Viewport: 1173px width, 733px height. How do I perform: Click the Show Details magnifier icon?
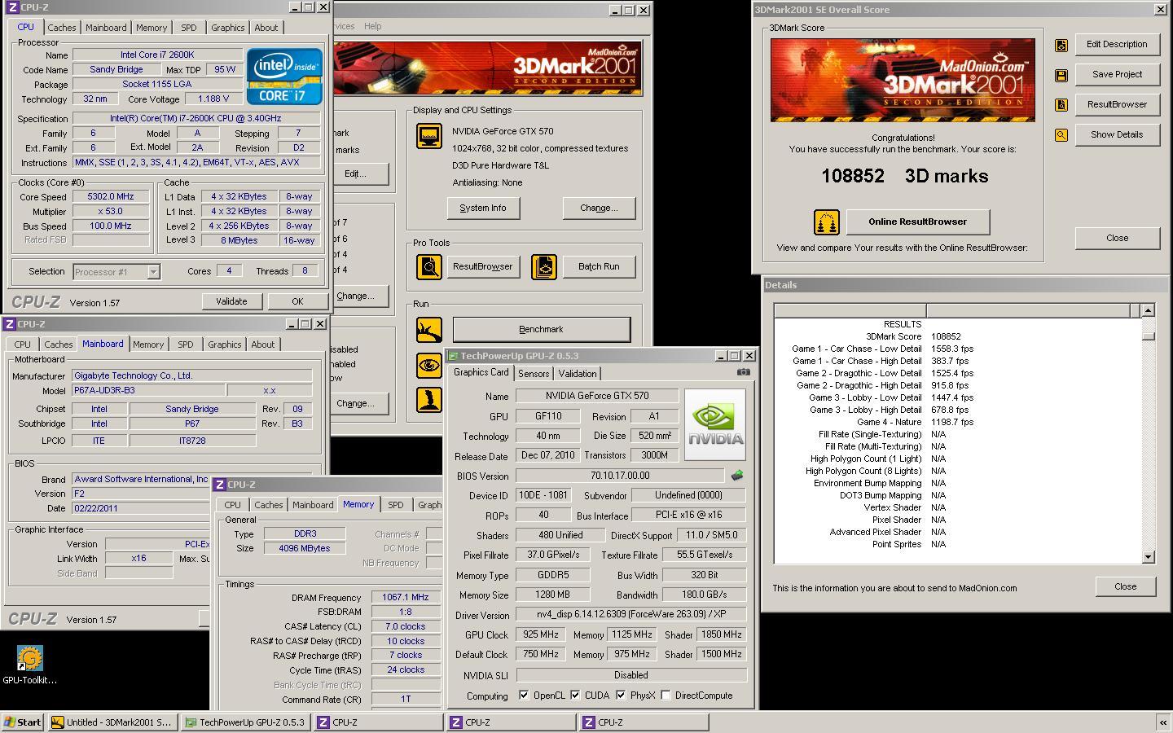1061,135
